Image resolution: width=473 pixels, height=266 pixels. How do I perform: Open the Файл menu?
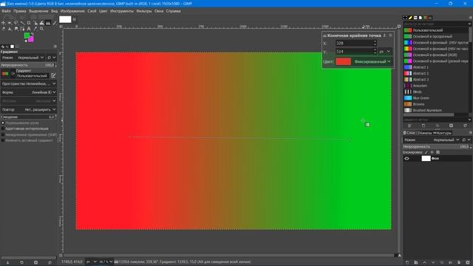pyautogui.click(x=6, y=11)
